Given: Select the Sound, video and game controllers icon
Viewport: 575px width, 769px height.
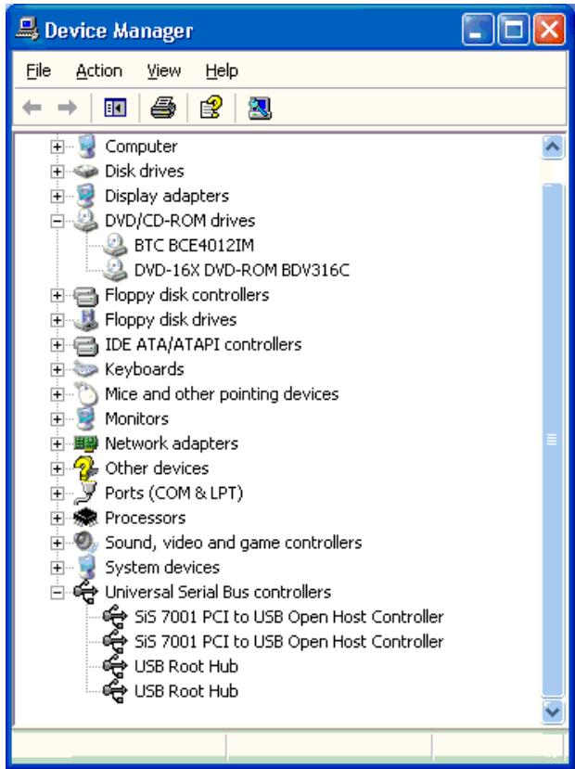Looking at the screenshot, I should [86, 543].
